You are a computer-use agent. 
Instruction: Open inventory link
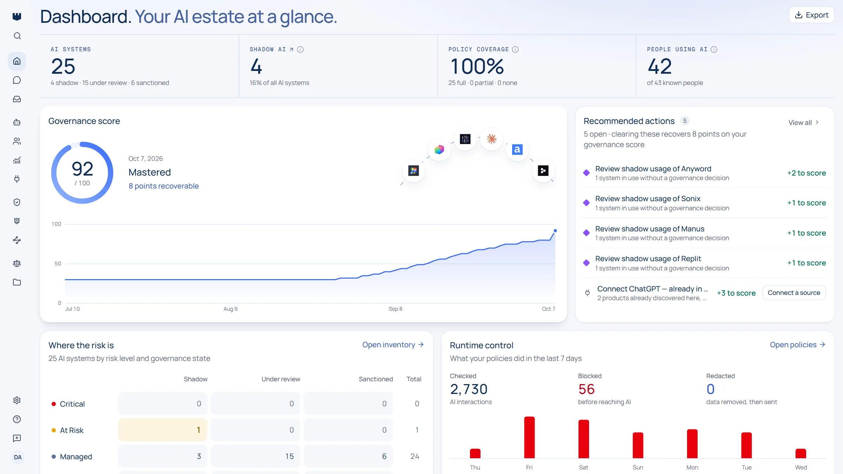click(393, 345)
